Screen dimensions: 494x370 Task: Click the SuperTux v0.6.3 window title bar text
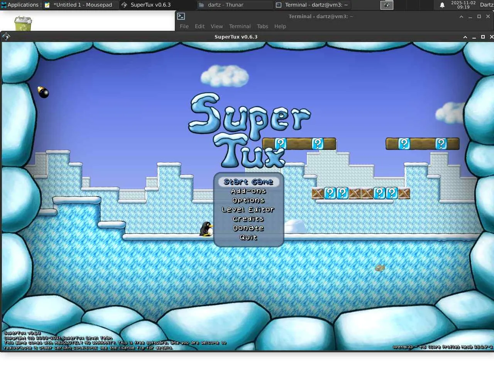pyautogui.click(x=236, y=37)
